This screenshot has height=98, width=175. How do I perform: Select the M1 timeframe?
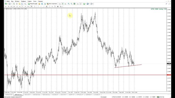pyautogui.click(x=6, y=7)
